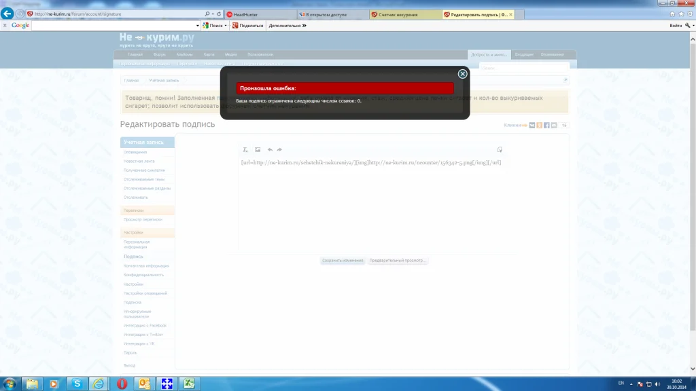696x391 pixels.
Task: Click in the Google toolbar search field
Action: click(116, 26)
